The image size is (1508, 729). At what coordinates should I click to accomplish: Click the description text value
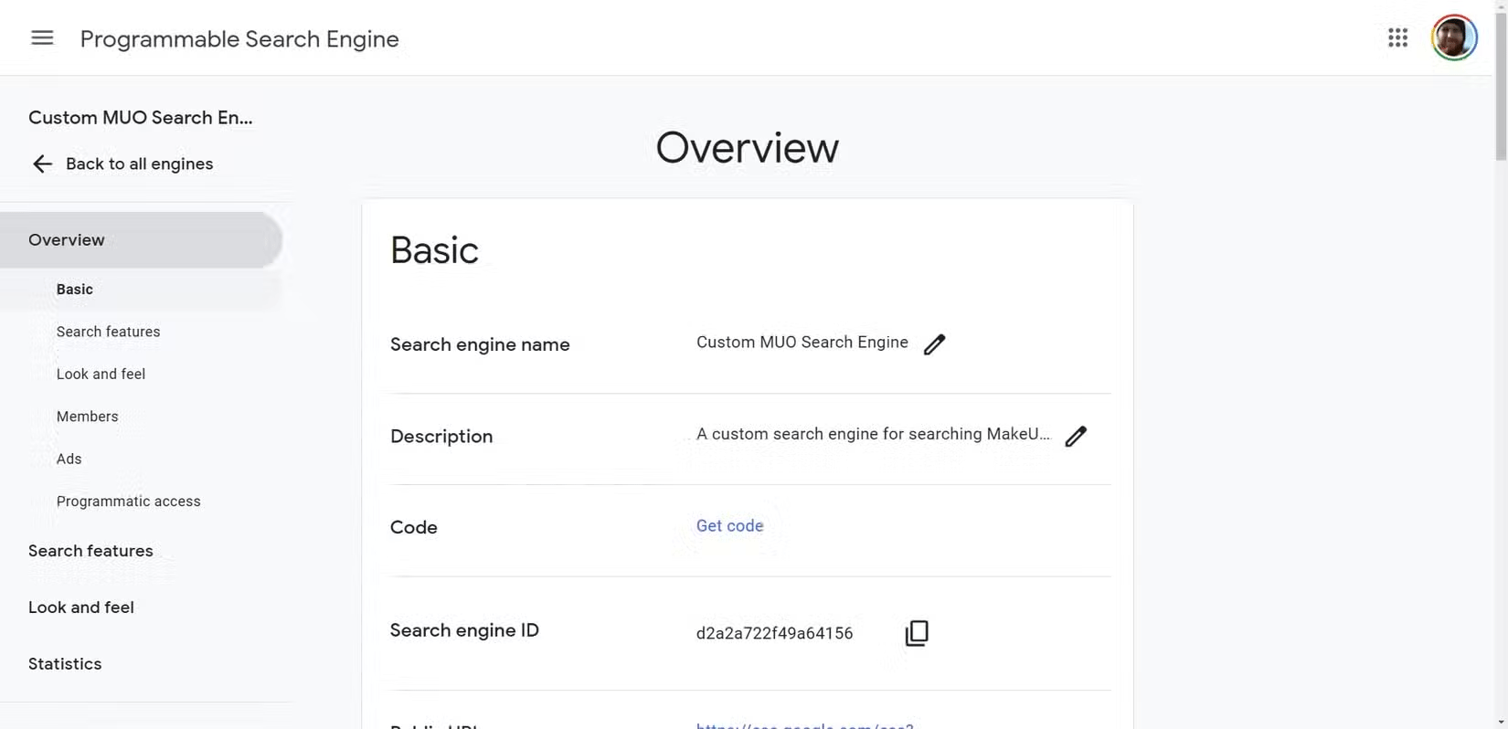tap(873, 434)
